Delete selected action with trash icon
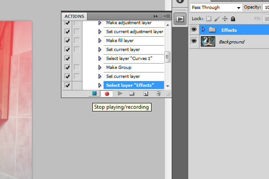The height and width of the screenshot is (179, 269). tap(158, 94)
